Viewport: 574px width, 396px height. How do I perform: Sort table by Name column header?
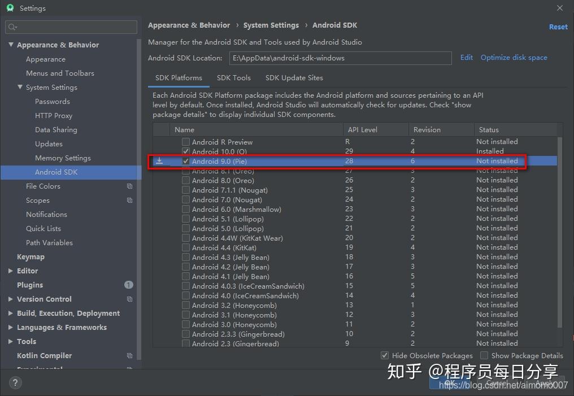click(x=256, y=129)
